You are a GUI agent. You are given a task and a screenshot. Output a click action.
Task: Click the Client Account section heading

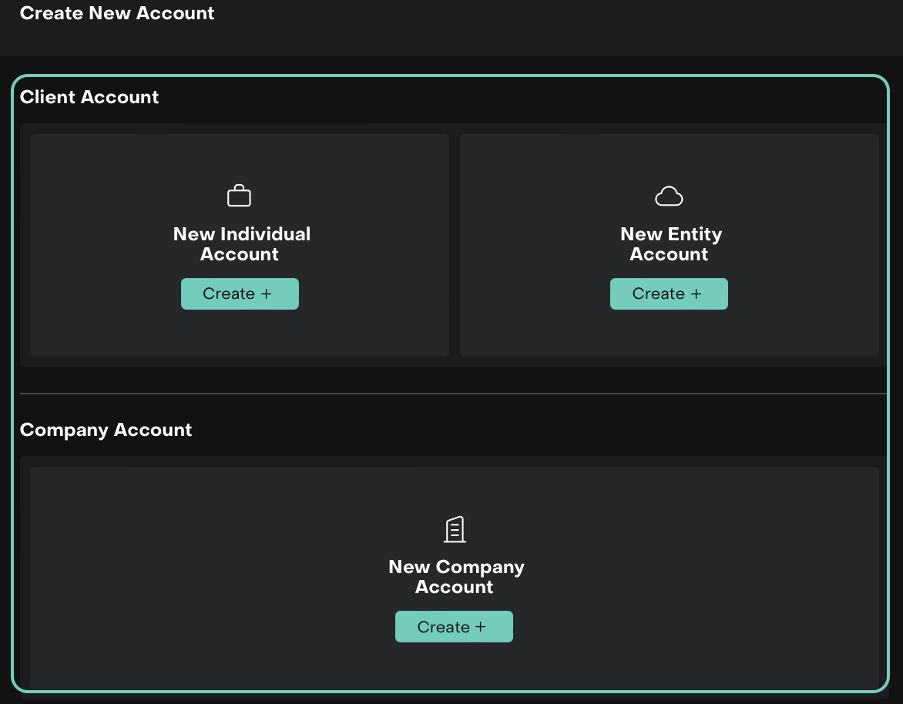click(x=89, y=97)
